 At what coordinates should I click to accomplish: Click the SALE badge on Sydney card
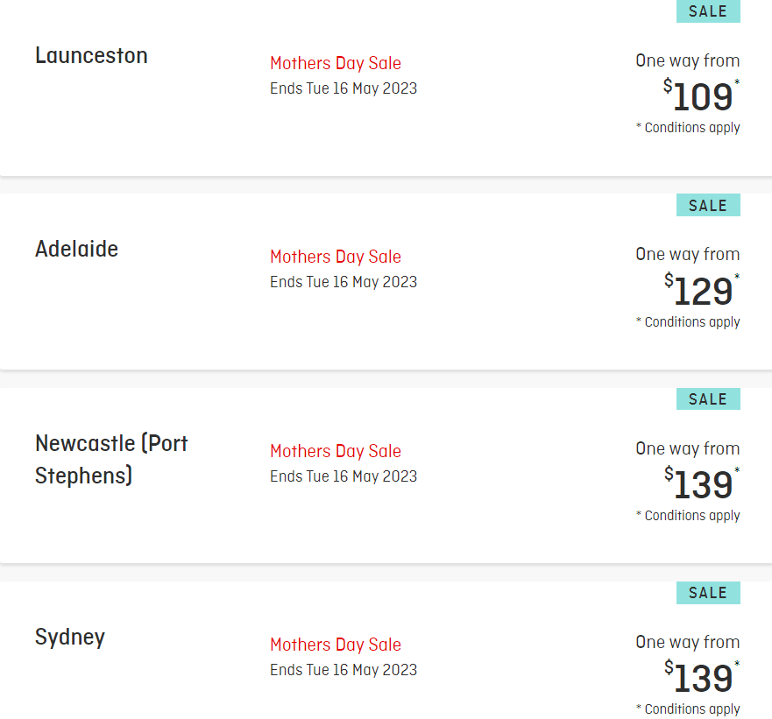(708, 593)
